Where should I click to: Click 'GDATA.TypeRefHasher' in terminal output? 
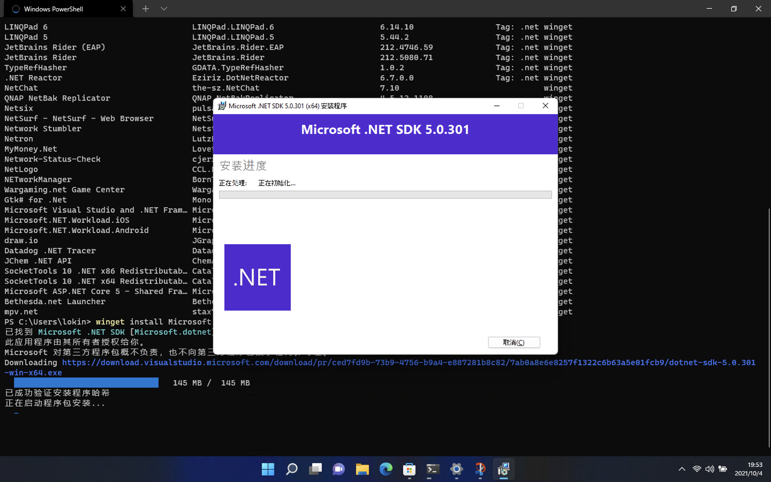pyautogui.click(x=238, y=67)
